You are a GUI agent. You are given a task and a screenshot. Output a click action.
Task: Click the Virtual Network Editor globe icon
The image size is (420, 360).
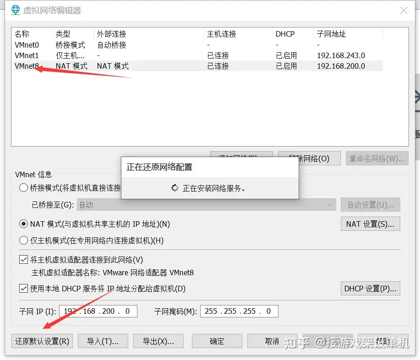[16, 10]
